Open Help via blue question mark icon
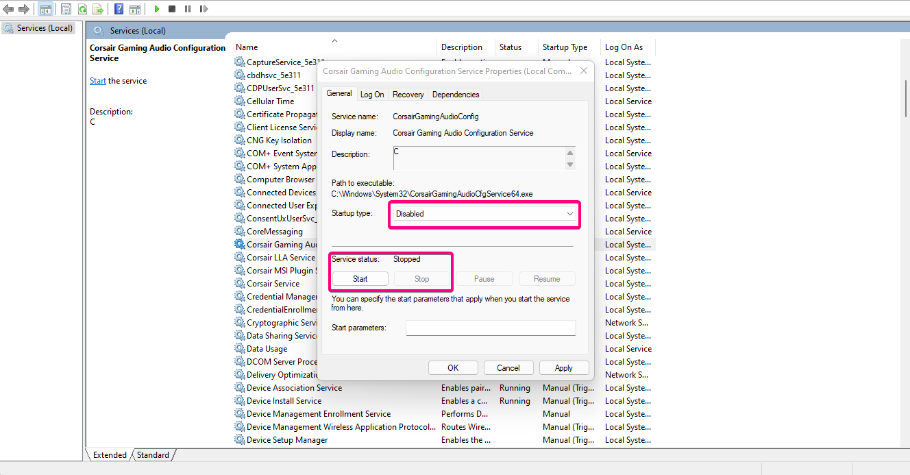 119,9
